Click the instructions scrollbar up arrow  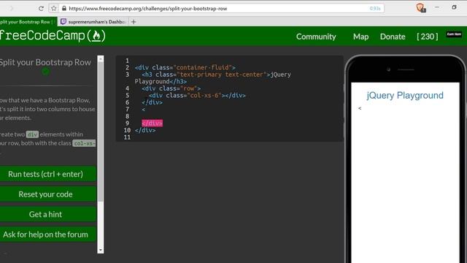click(101, 59)
